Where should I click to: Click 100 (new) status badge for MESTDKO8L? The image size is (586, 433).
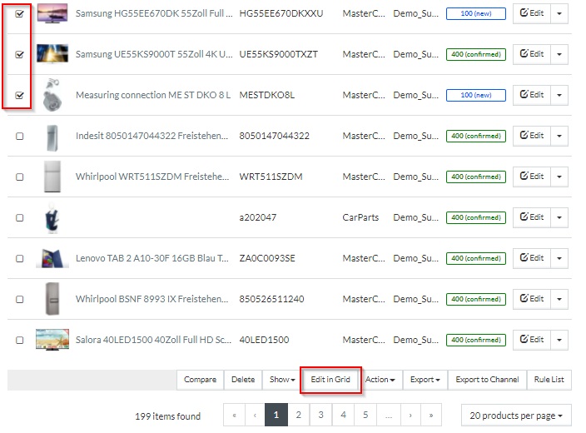point(476,95)
